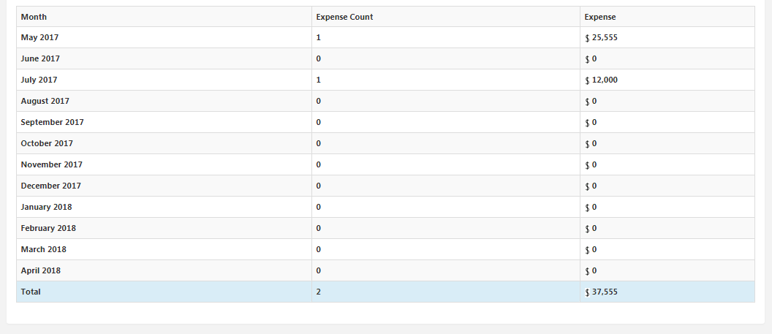Select the June 2017 month cell
Viewport: 772px width, 334px height.
point(40,58)
